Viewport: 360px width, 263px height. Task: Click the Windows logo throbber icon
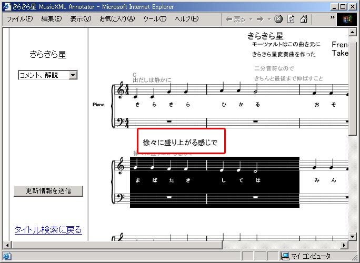(347, 19)
